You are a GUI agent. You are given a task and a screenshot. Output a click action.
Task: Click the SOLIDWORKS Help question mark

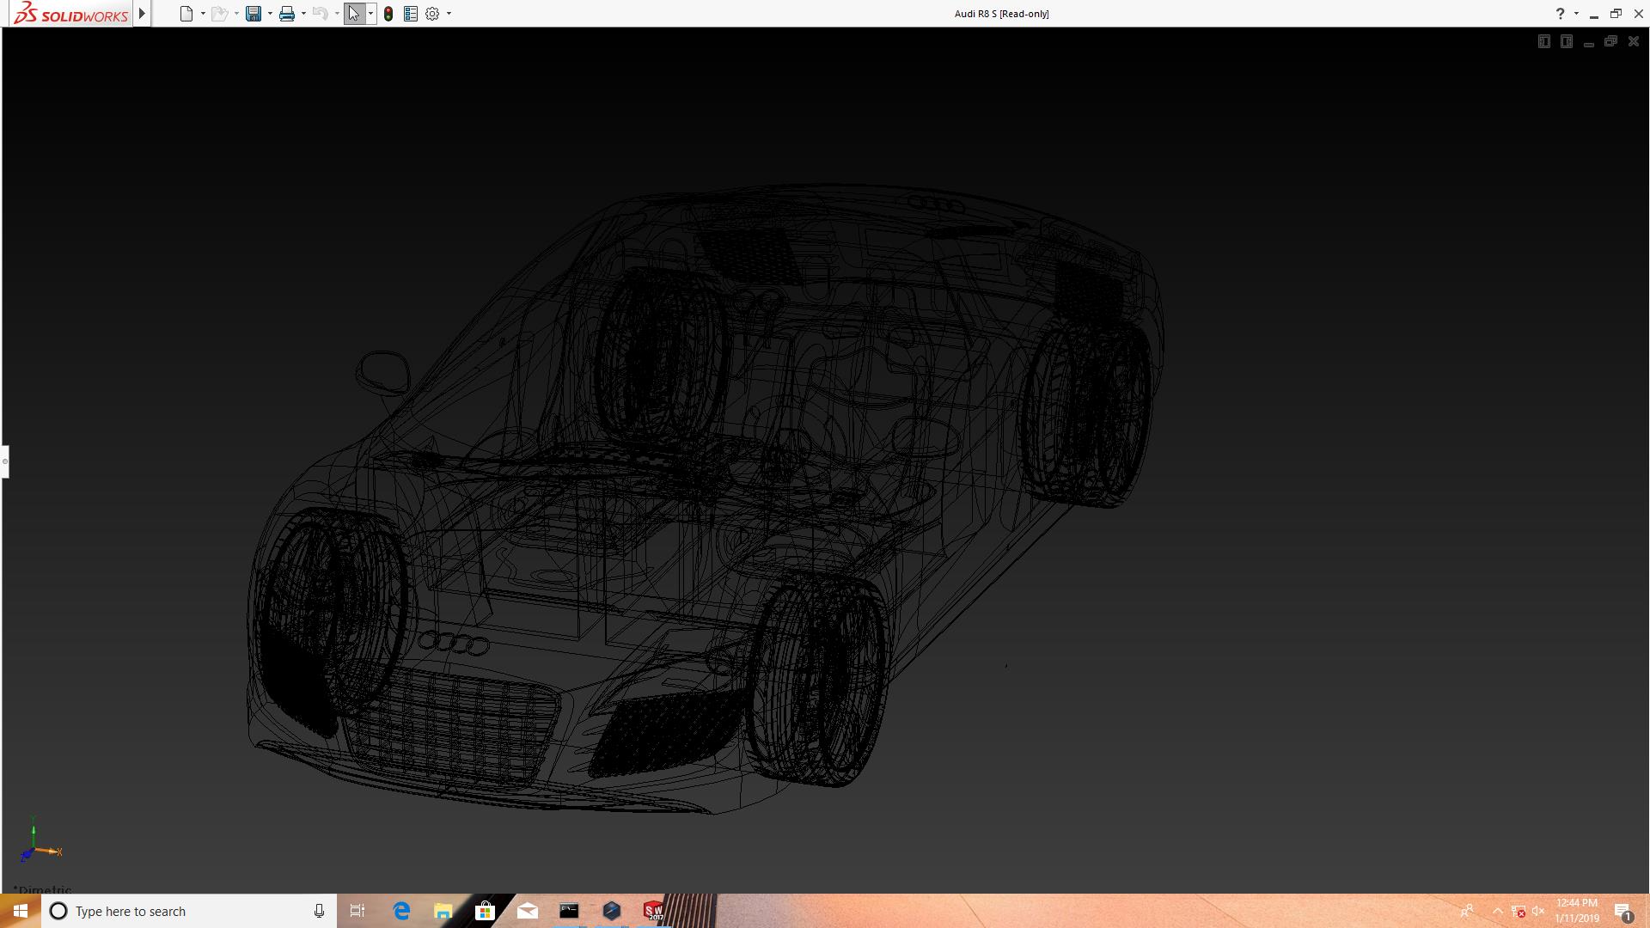[1560, 14]
